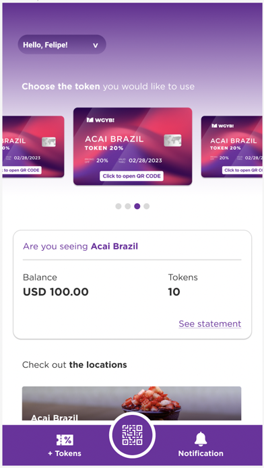Select the fourth carousel page dot
The image size is (264, 468).
click(x=147, y=206)
